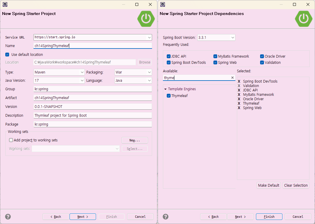Uncheck Spring Boot DevTools in Frequently Used
The width and height of the screenshot is (315, 224).
point(169,63)
